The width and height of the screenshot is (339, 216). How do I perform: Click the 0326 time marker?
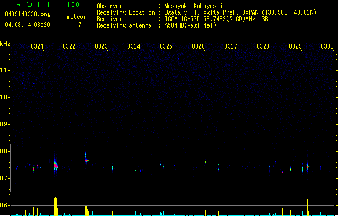(198, 46)
